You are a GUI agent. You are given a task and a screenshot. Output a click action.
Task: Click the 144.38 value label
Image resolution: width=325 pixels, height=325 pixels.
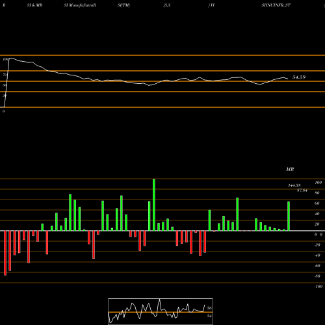coord(294,185)
